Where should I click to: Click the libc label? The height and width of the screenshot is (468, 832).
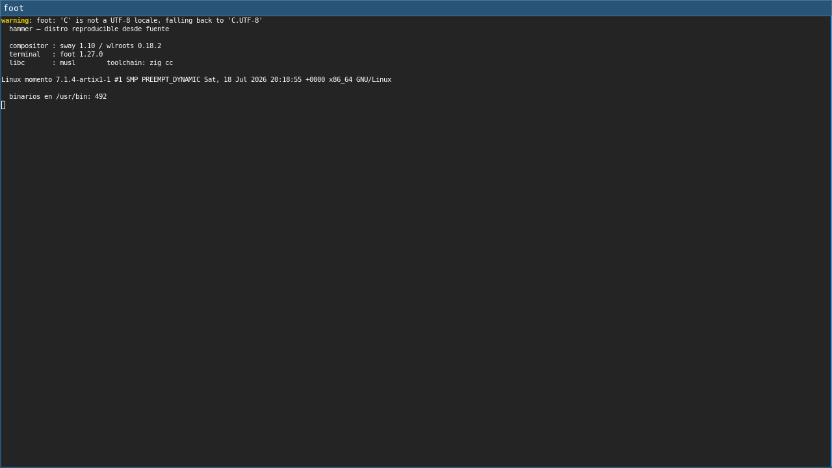(x=17, y=63)
